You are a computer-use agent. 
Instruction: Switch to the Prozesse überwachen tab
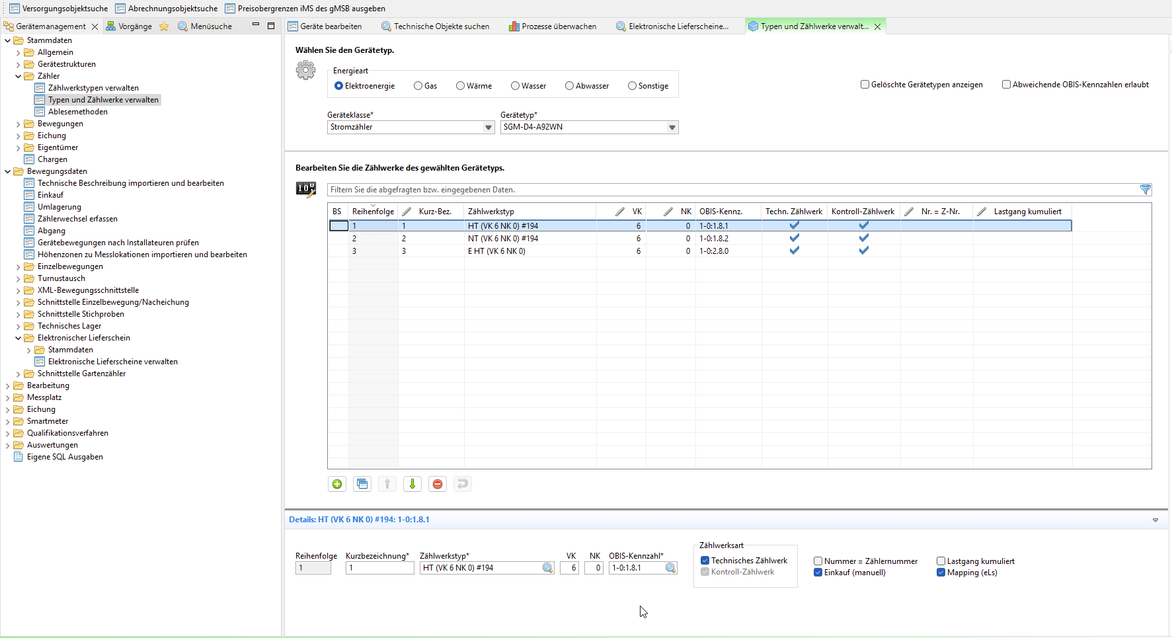click(558, 26)
